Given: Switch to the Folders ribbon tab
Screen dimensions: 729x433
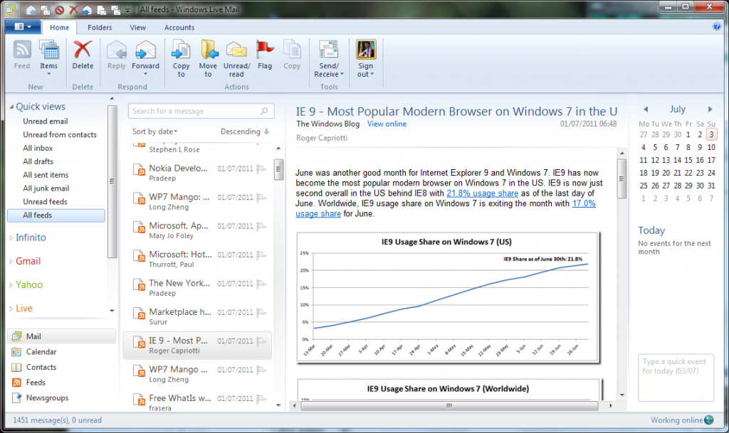Looking at the screenshot, I should coord(100,28).
